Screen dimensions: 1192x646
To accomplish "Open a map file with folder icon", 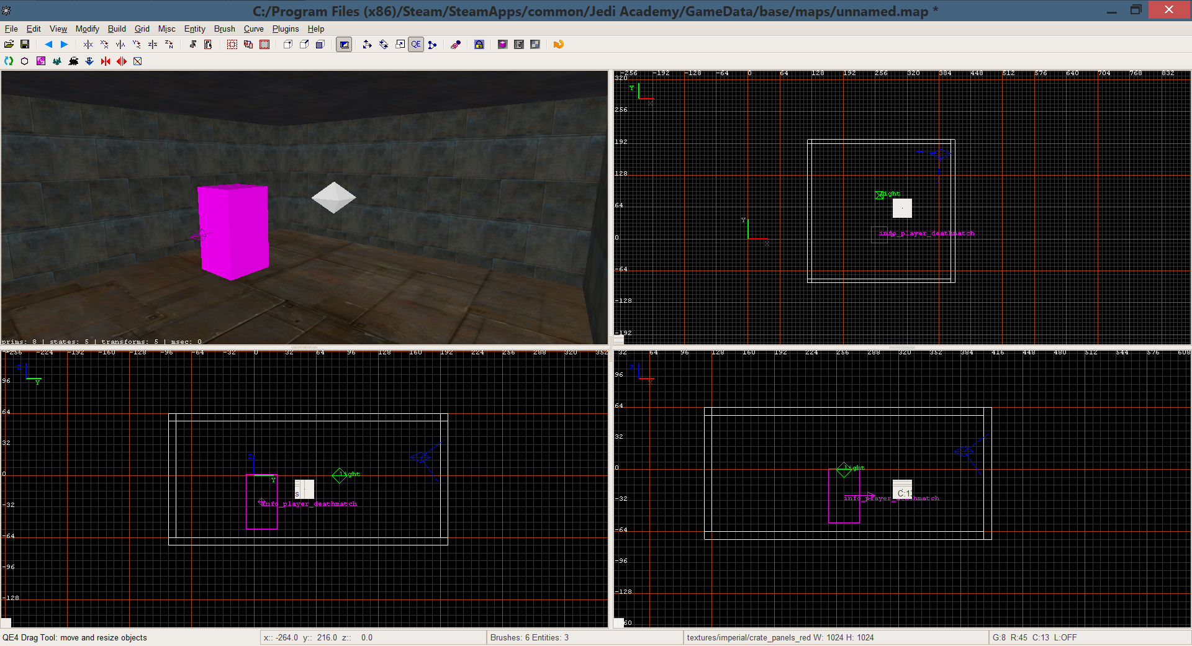I will point(9,44).
